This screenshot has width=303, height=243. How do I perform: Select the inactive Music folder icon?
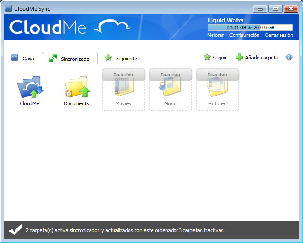(170, 87)
